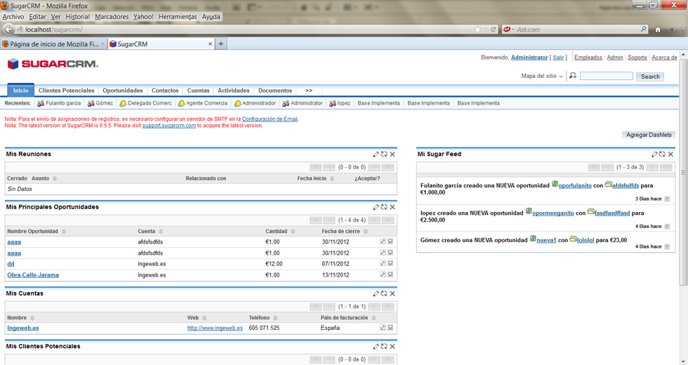
Task: Edit the Mis Cuentas dashlet
Action: pyautogui.click(x=376, y=293)
